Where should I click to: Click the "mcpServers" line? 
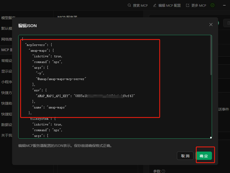click(x=39, y=45)
